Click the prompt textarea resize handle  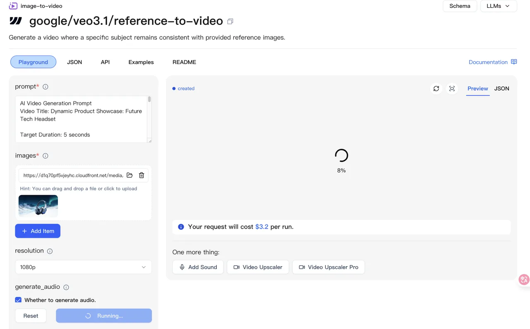tap(149, 141)
